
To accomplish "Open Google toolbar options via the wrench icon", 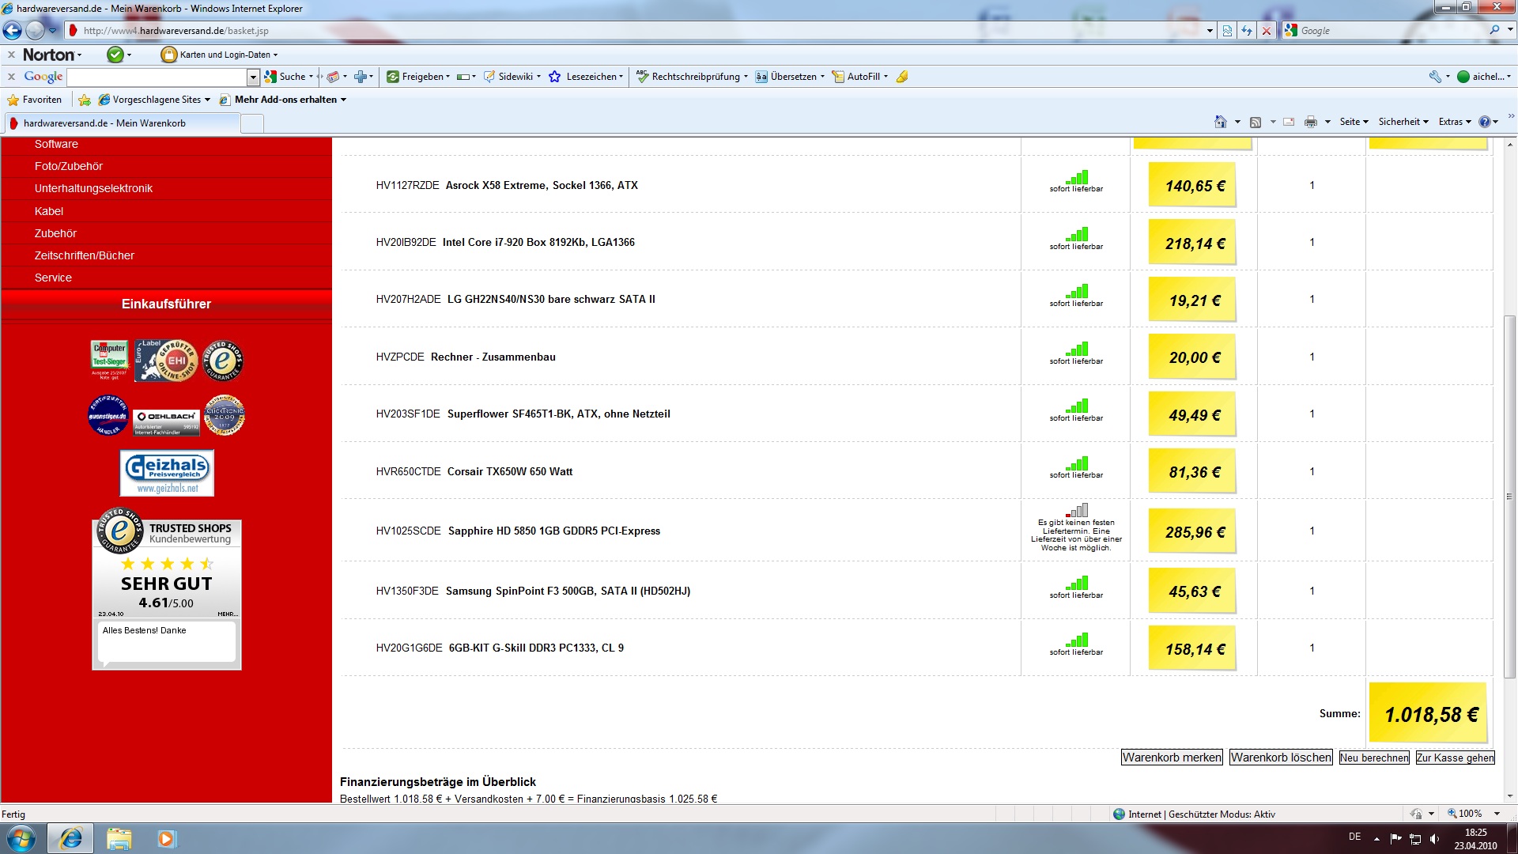I will 1435,77.
